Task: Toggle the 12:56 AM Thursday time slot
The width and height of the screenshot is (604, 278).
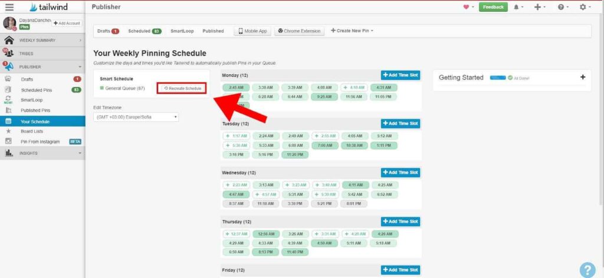Action: click(x=266, y=234)
